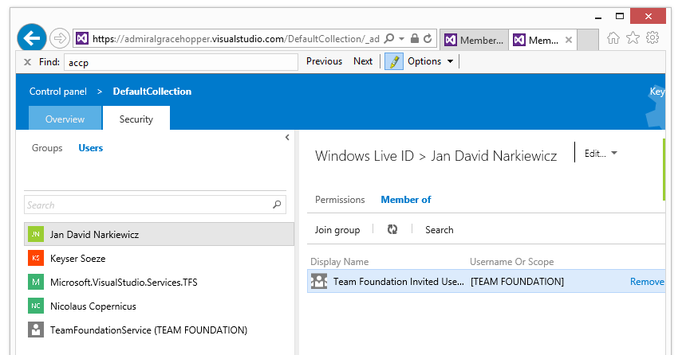This screenshot has height=355, width=686.
Task: Click Next in the Find bar
Action: point(363,61)
